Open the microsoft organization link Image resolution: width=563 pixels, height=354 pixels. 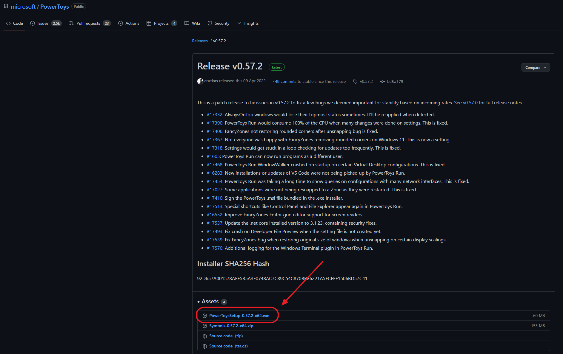[23, 7]
